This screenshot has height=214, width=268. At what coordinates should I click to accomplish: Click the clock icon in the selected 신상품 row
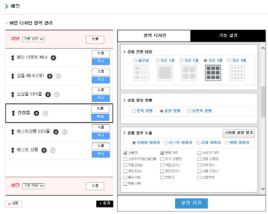pos(45,113)
